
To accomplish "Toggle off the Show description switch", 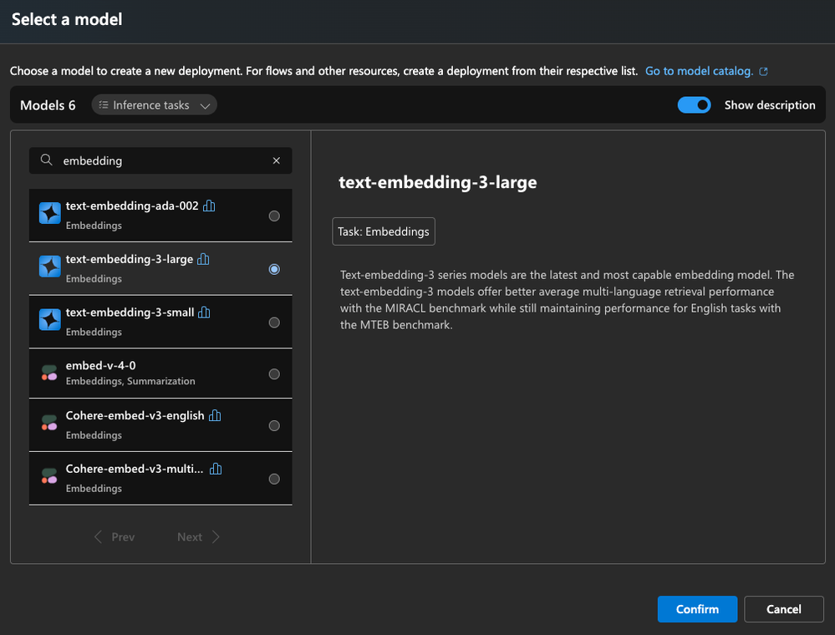I will coord(694,105).
